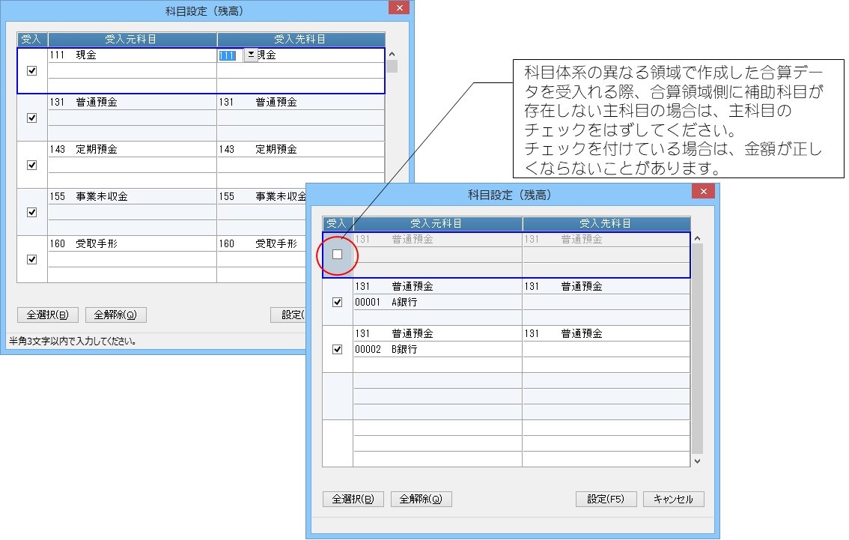849x540 pixels.
Task: Click the scroll up arrow in the back dialog
Action: pos(392,54)
